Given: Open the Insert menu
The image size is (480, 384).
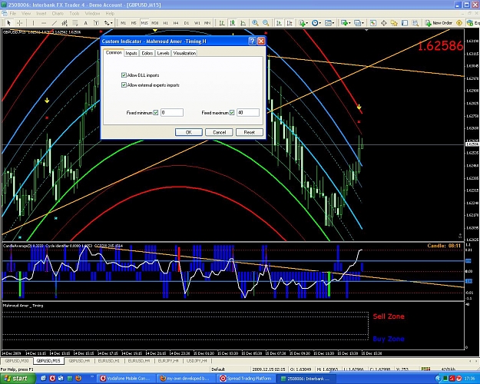Looking at the screenshot, I should [x=41, y=14].
